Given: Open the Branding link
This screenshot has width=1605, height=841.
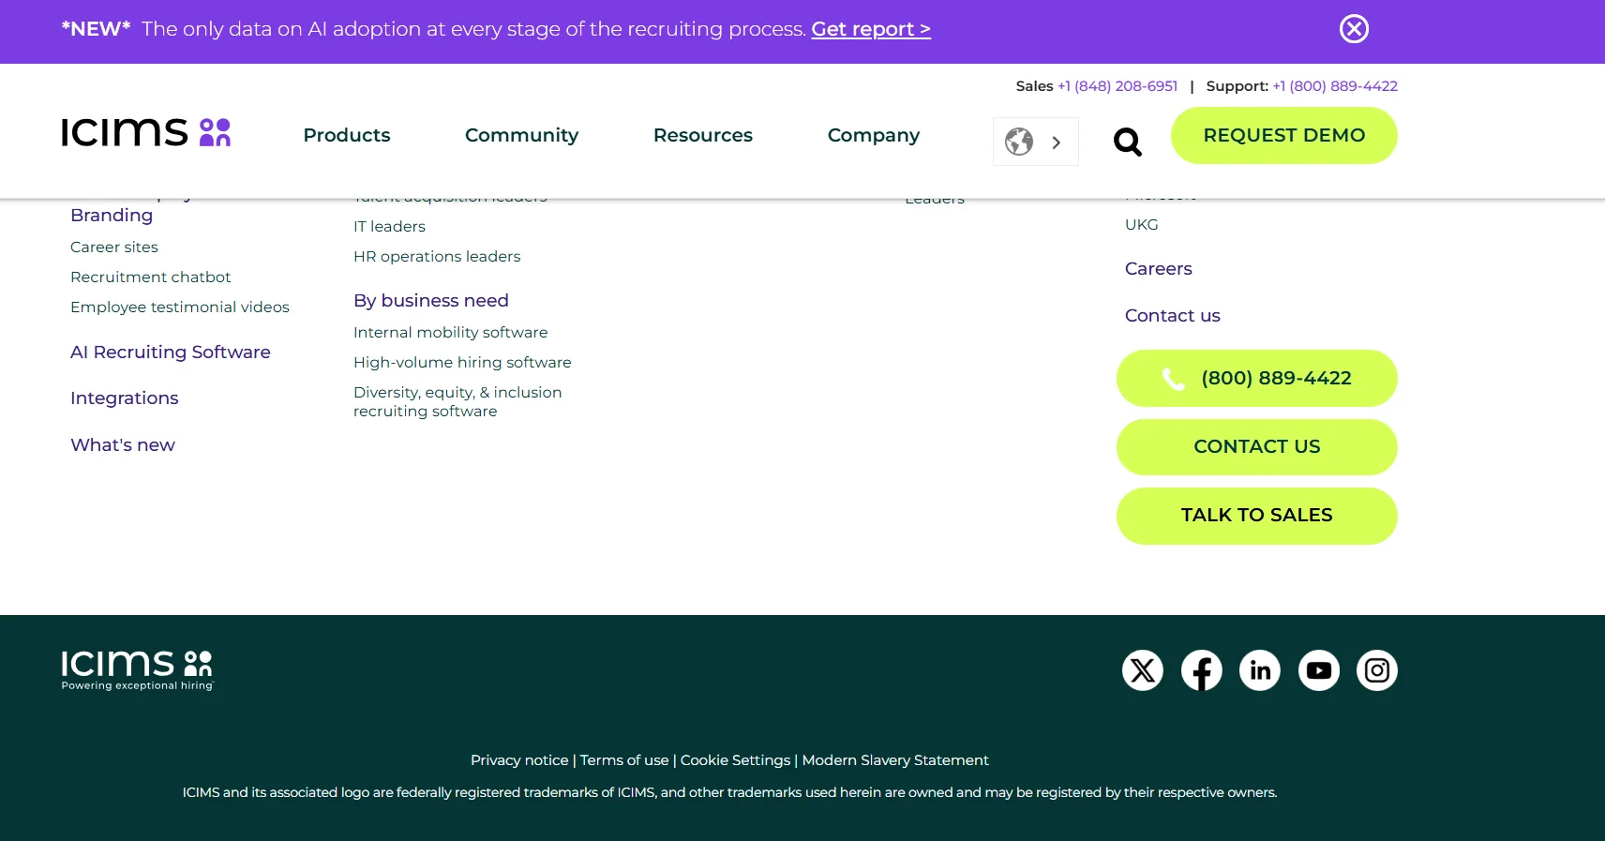Looking at the screenshot, I should click(x=112, y=215).
